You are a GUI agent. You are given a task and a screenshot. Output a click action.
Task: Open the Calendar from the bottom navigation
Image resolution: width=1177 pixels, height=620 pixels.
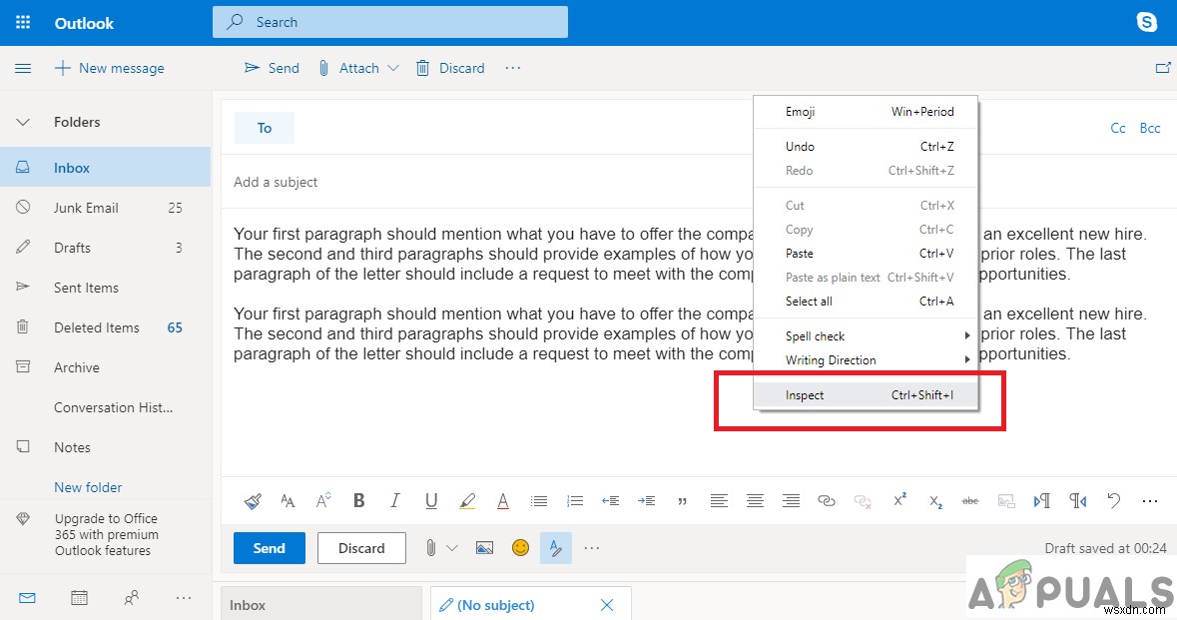pyautogui.click(x=79, y=597)
